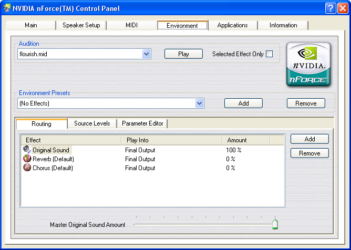This screenshot has height=250, width=351.
Task: Expand the Environment Presets dropdown arrow
Action: point(199,103)
